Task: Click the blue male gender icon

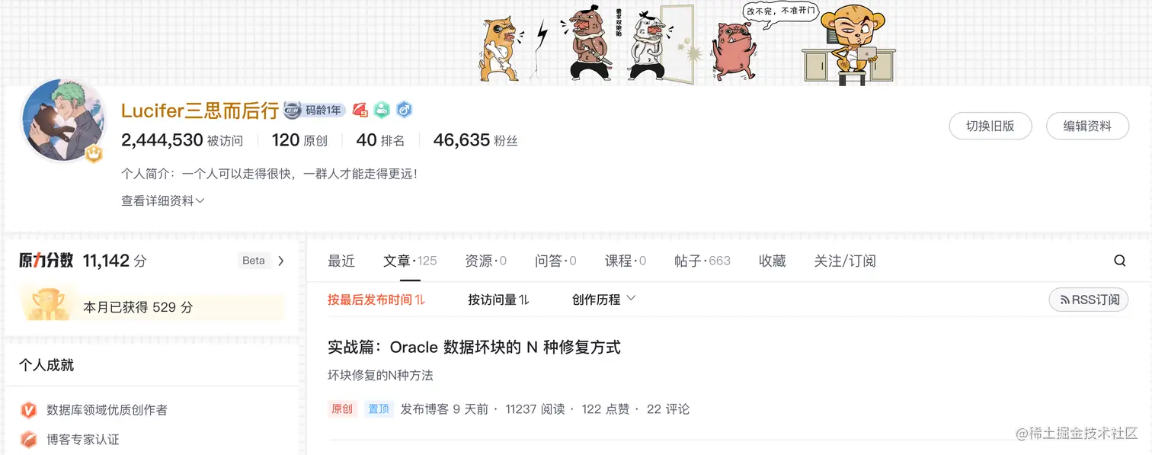Action: [404, 110]
